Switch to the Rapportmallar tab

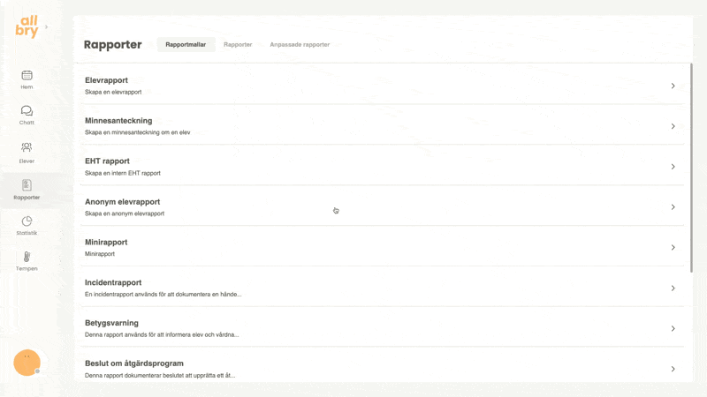click(186, 44)
